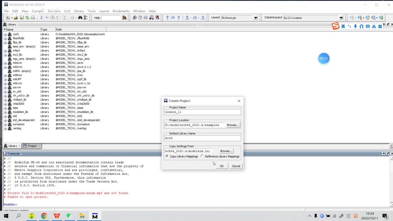Click the Default Library Name field
This screenshot has width=393, height=221.
pos(202,138)
